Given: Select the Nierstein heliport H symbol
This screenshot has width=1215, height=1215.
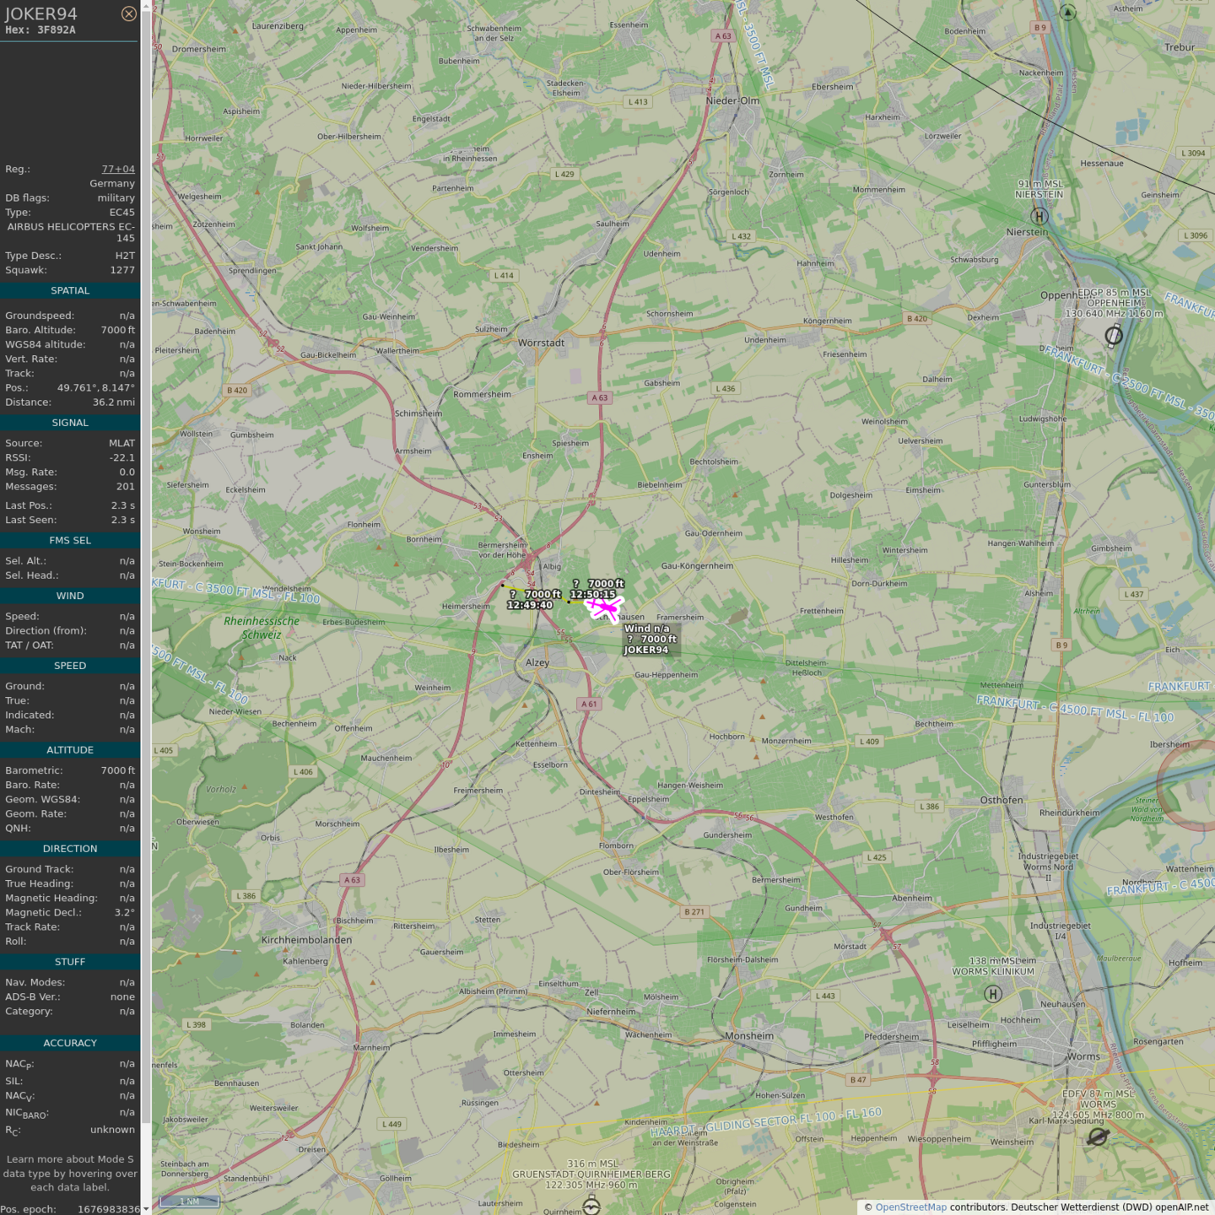Looking at the screenshot, I should 1039,216.
